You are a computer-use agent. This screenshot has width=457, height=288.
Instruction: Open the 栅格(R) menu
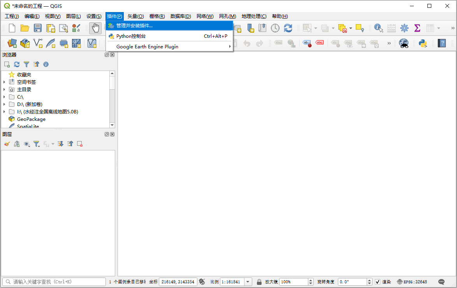(x=157, y=16)
